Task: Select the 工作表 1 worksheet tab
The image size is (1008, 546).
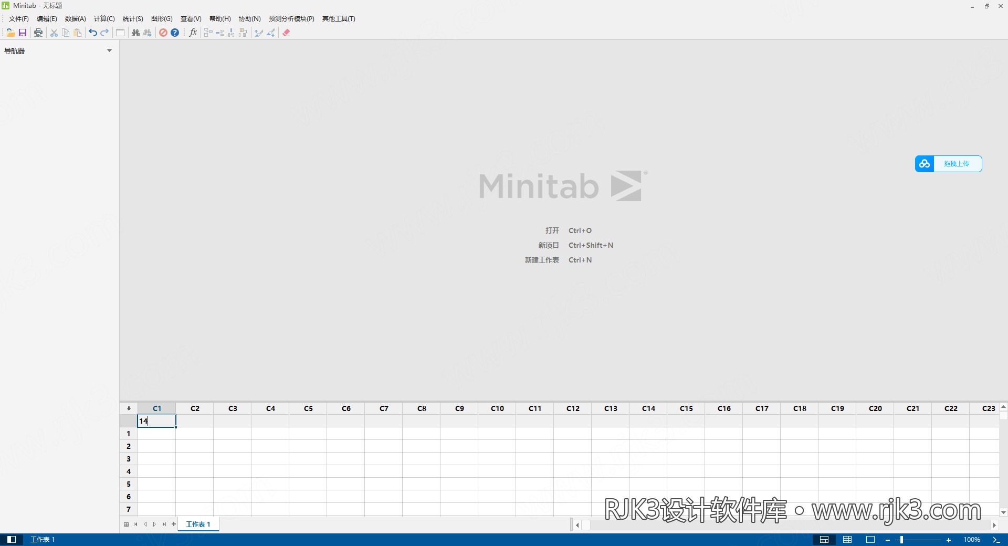Action: (x=198, y=524)
